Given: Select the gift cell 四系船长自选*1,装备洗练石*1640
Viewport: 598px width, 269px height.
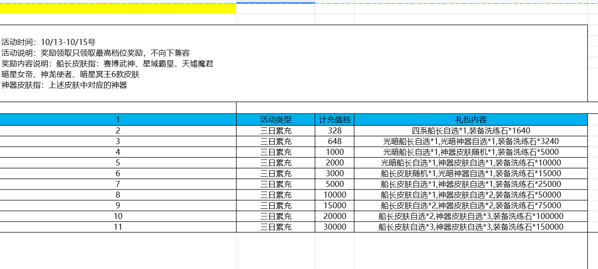Looking at the screenshot, I should pos(471,131).
